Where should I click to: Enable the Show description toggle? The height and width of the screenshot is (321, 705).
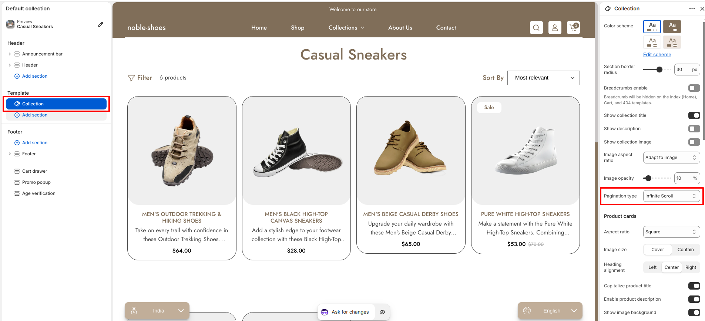click(x=694, y=129)
